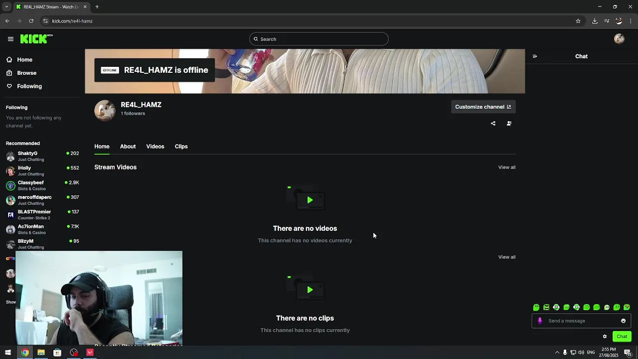Viewport: 638px width, 359px height.
Task: Open BLASTPremier recommended channel
Action: coord(42,214)
